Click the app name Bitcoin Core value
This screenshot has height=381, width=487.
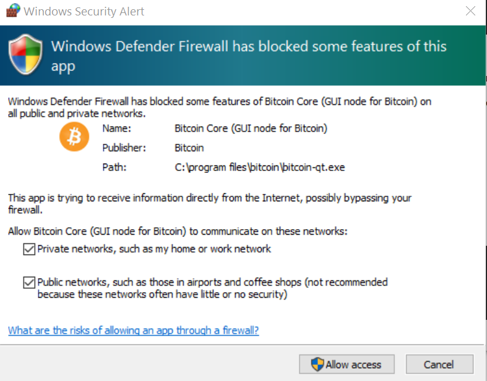click(251, 128)
